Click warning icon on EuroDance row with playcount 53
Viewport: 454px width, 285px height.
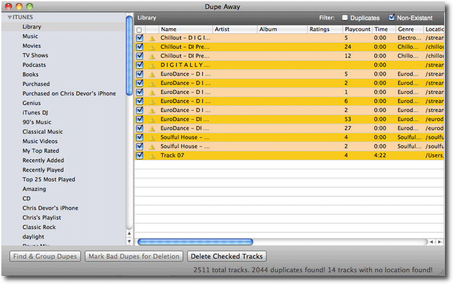(x=152, y=120)
